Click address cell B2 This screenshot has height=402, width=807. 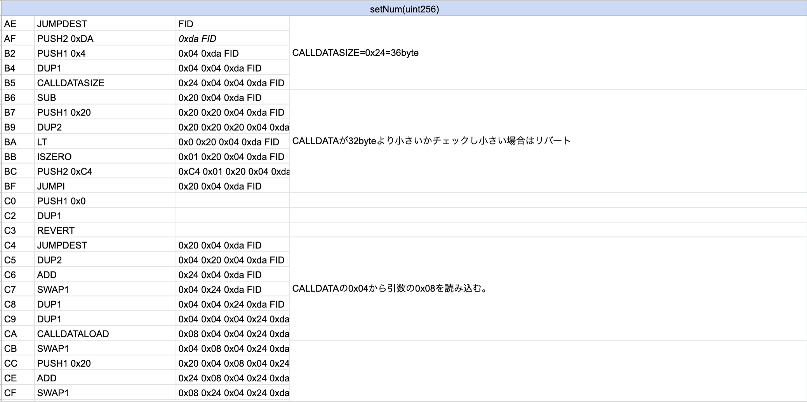point(18,53)
